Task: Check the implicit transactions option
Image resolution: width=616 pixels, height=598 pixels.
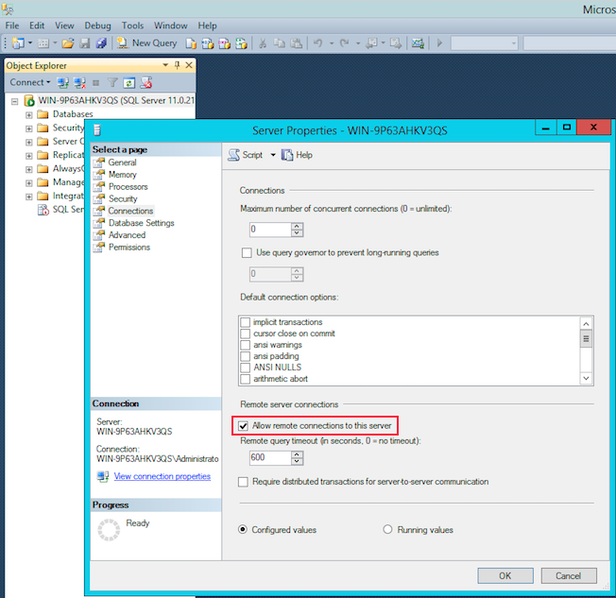Action: point(245,322)
